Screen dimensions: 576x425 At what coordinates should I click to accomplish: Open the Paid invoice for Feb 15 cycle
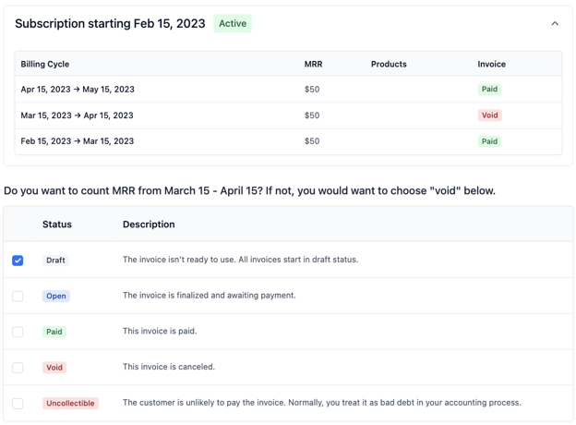tap(489, 141)
